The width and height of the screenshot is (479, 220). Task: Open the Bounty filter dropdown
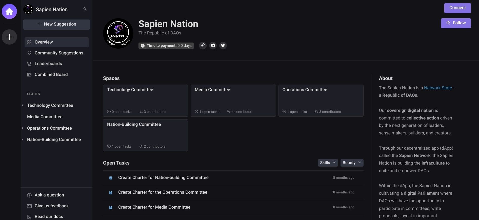(352, 163)
